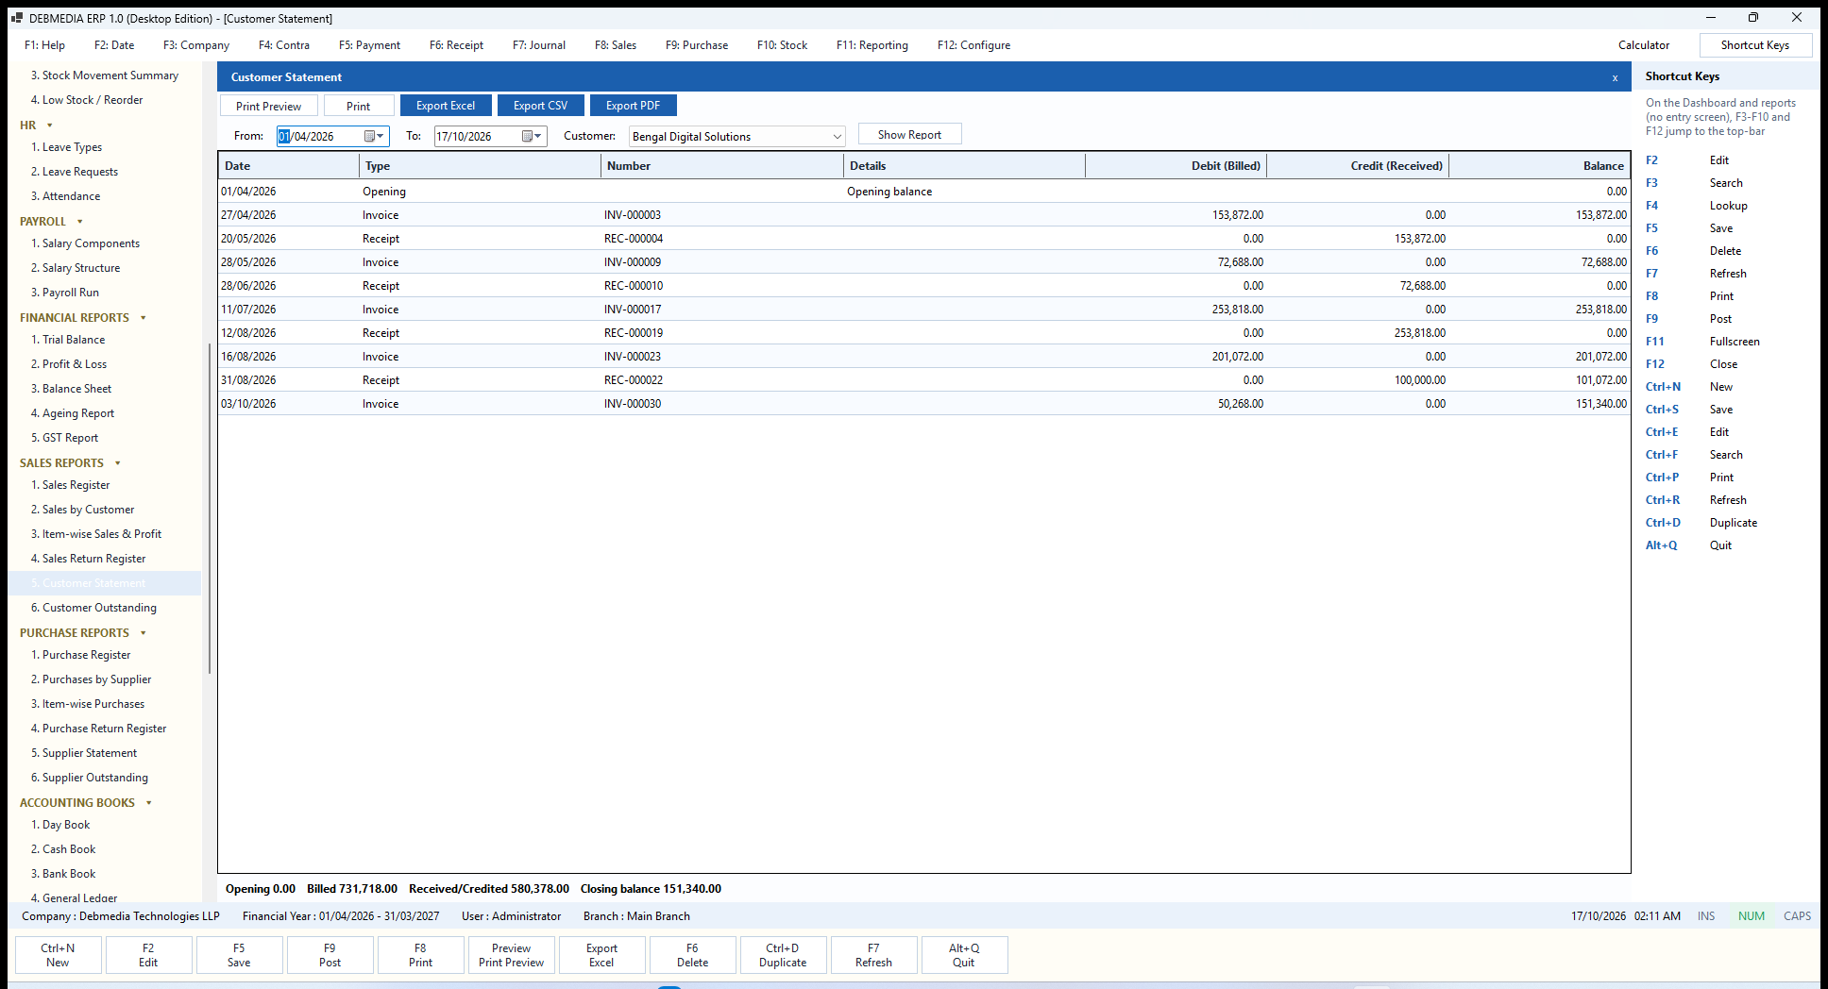Viewport: 1828px width, 989px height.
Task: Click the sidebar vertical scrollbar
Action: [x=209, y=510]
